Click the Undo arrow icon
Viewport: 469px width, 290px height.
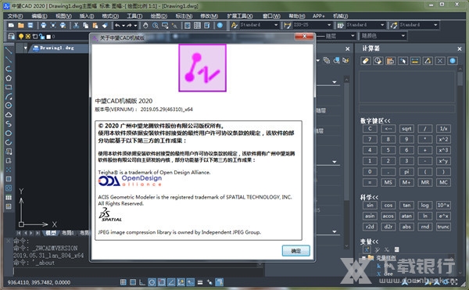(117, 26)
